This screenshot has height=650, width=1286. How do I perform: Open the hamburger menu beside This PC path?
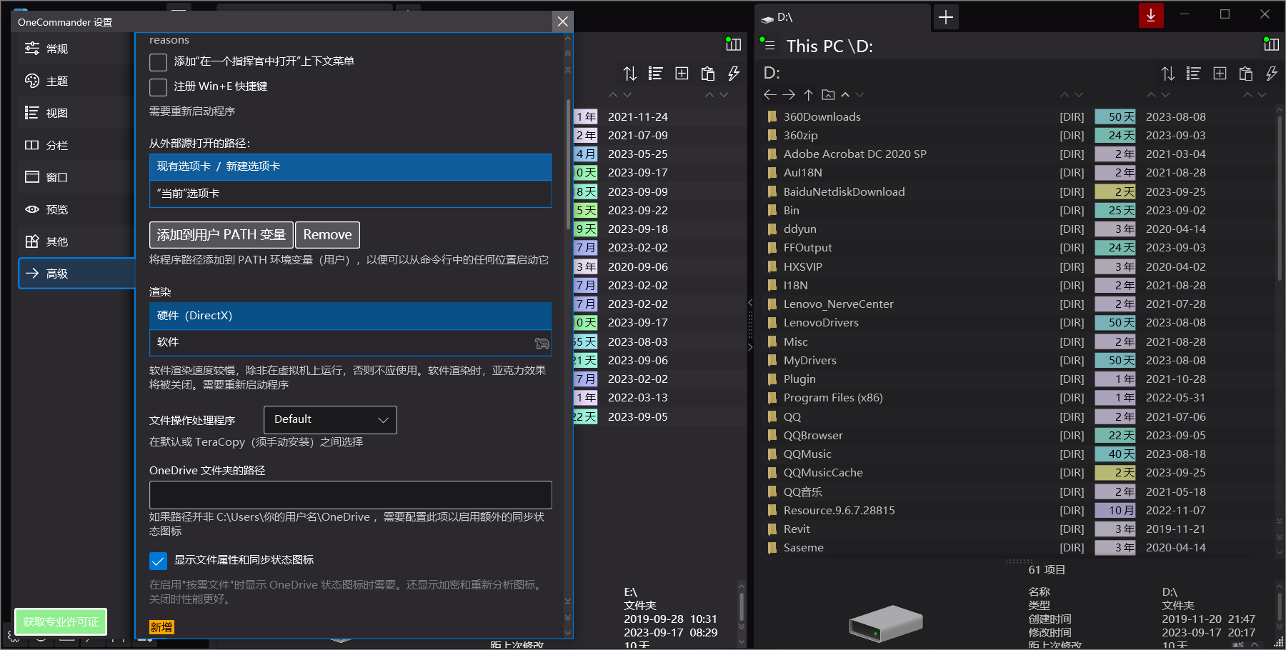(x=769, y=46)
